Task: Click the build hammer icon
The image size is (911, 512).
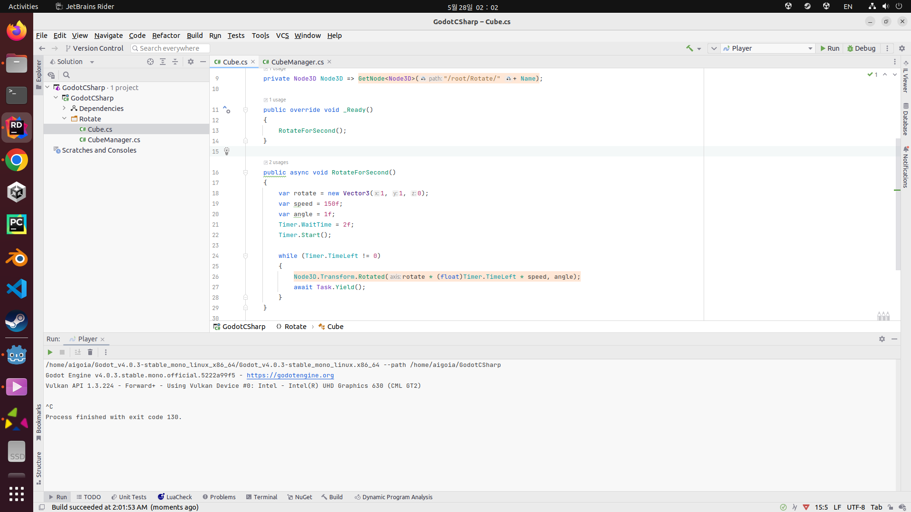Action: (689, 48)
